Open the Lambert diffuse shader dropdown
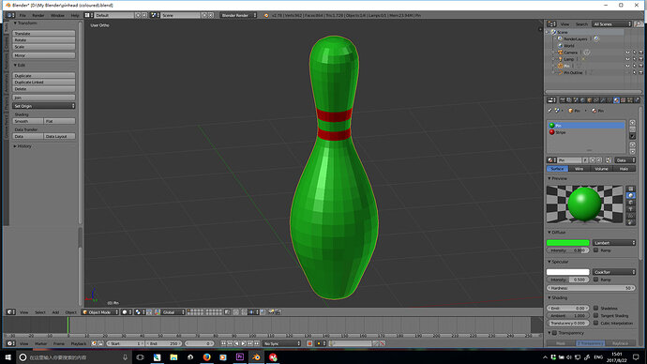647x364 pixels. (614, 243)
